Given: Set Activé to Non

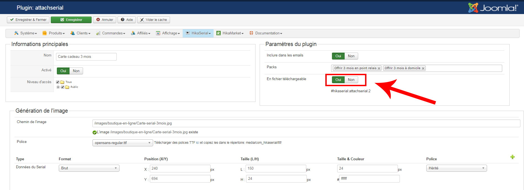Looking at the screenshot, I should [x=76, y=71].
